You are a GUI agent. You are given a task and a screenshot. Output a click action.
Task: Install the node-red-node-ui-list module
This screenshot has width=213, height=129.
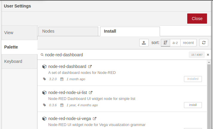(193, 105)
